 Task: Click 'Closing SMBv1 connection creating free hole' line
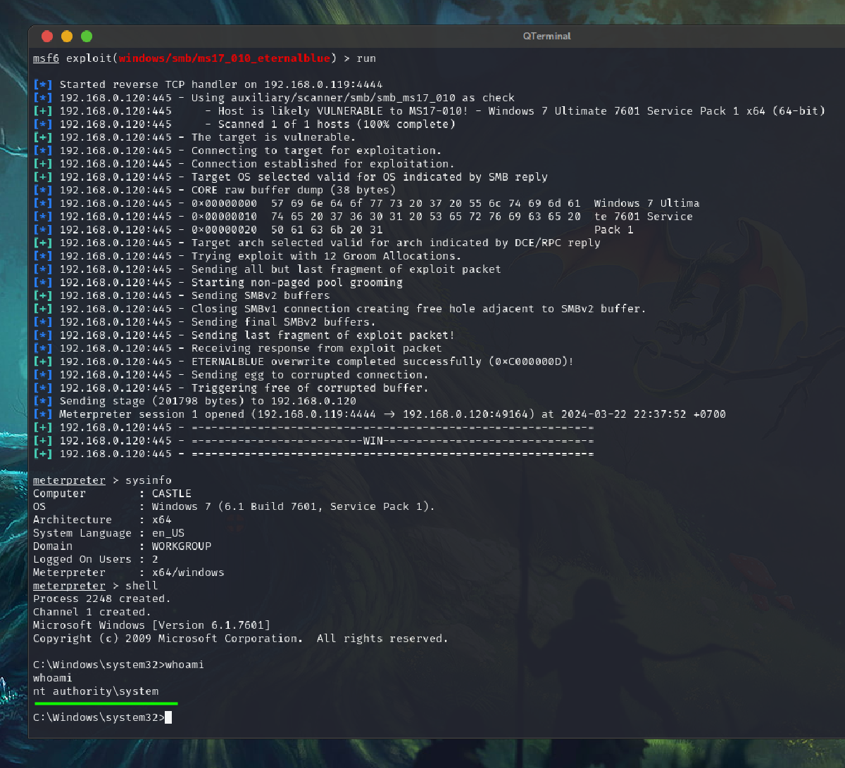(x=339, y=309)
